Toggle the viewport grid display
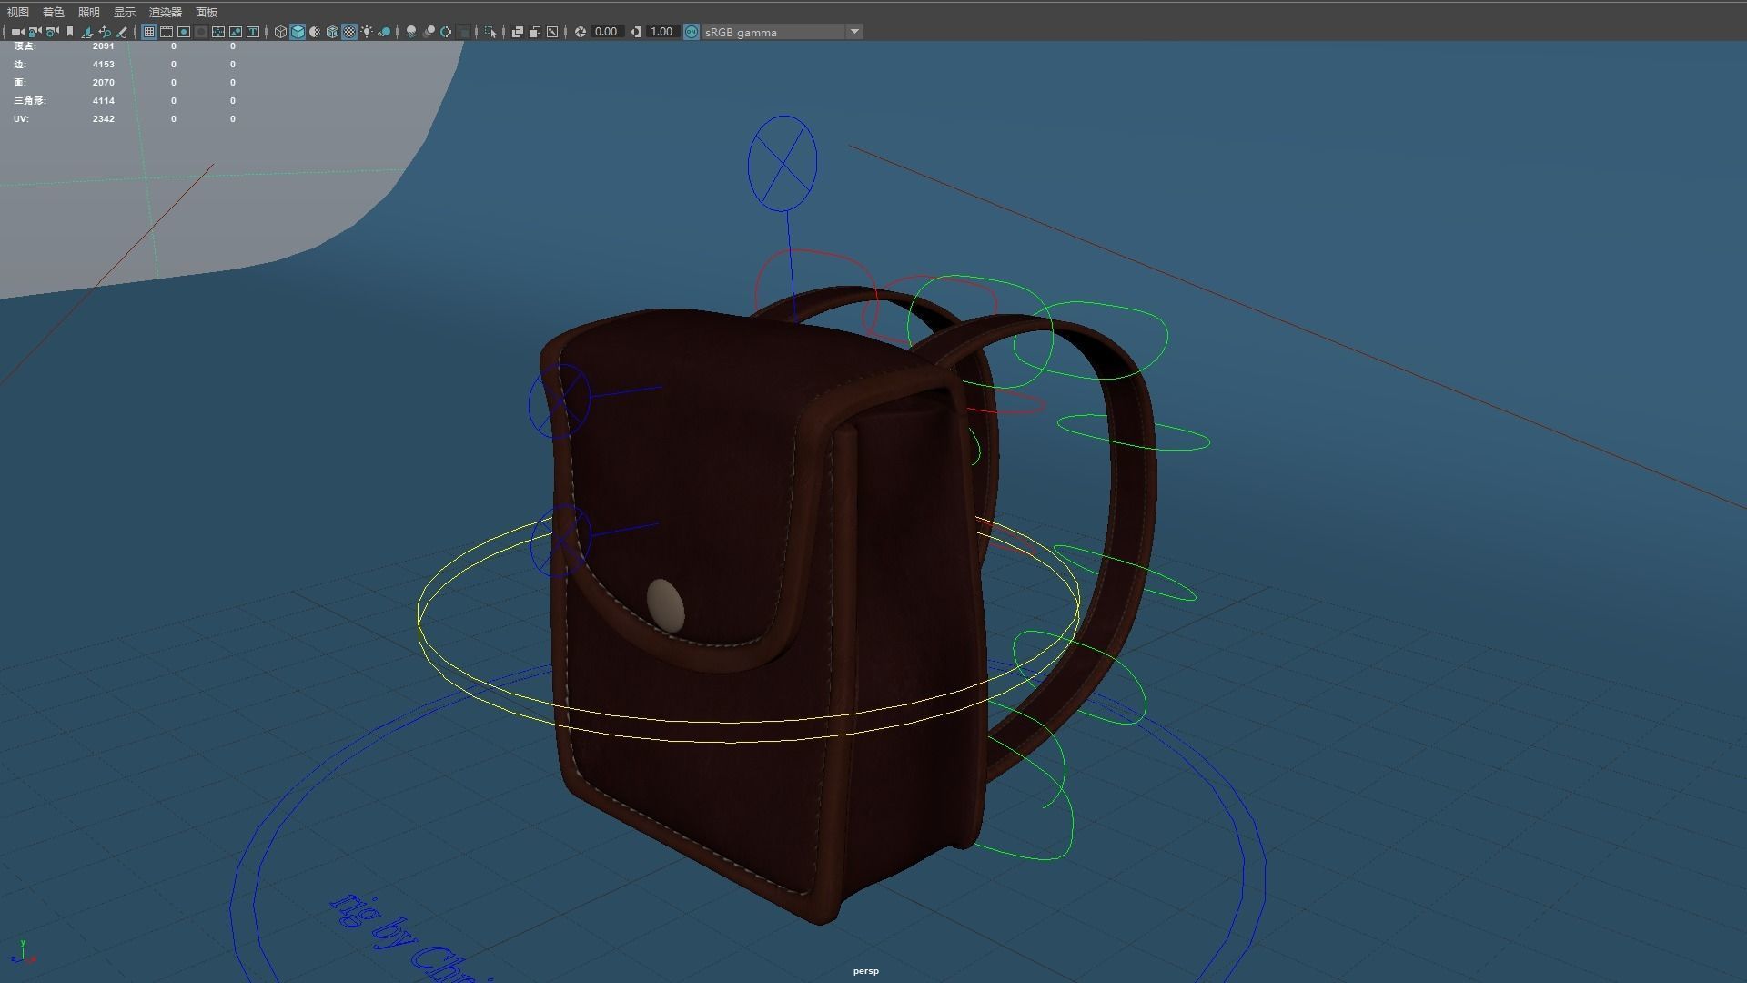1747x983 pixels. click(x=149, y=32)
